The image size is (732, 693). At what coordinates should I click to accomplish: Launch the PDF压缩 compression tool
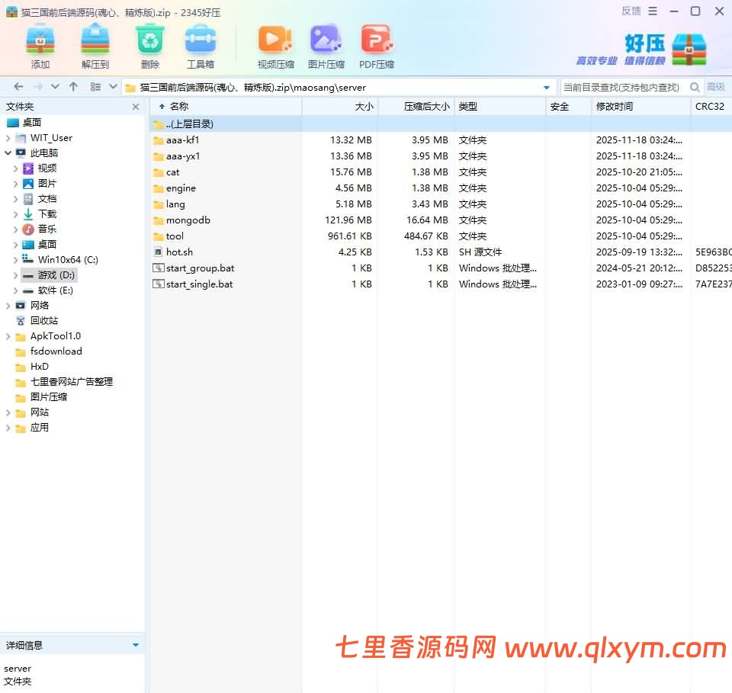(x=376, y=42)
